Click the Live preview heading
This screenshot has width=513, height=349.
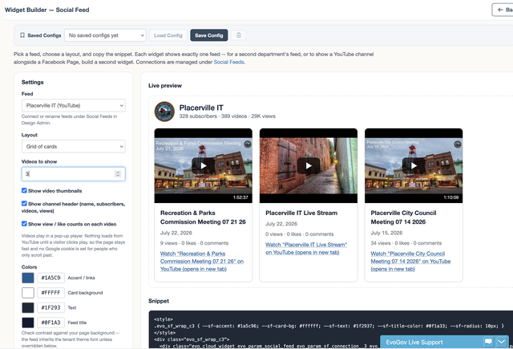click(x=165, y=86)
